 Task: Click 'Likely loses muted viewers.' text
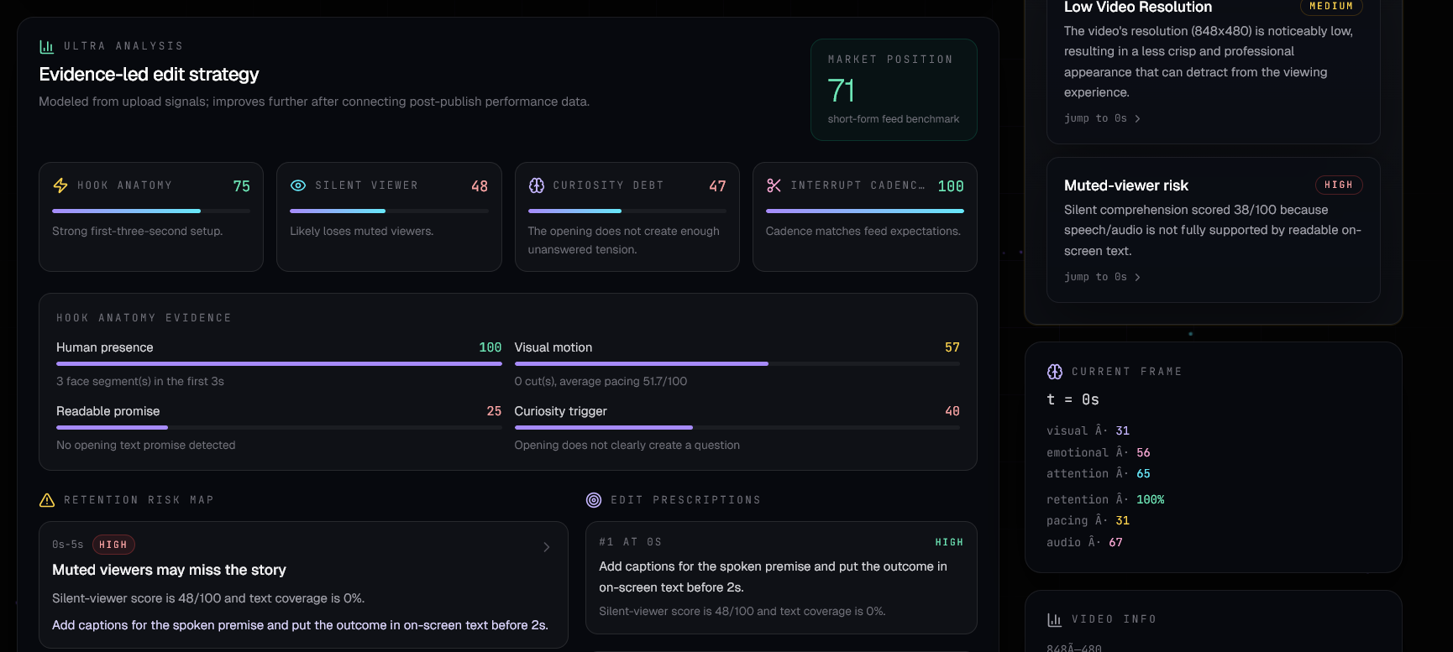pos(362,231)
